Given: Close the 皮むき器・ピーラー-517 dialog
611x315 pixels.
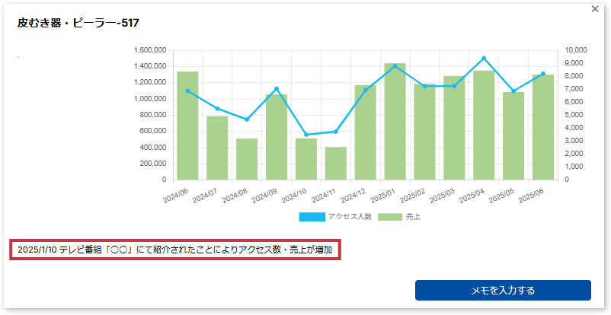Looking at the screenshot, I should coord(595,9).
